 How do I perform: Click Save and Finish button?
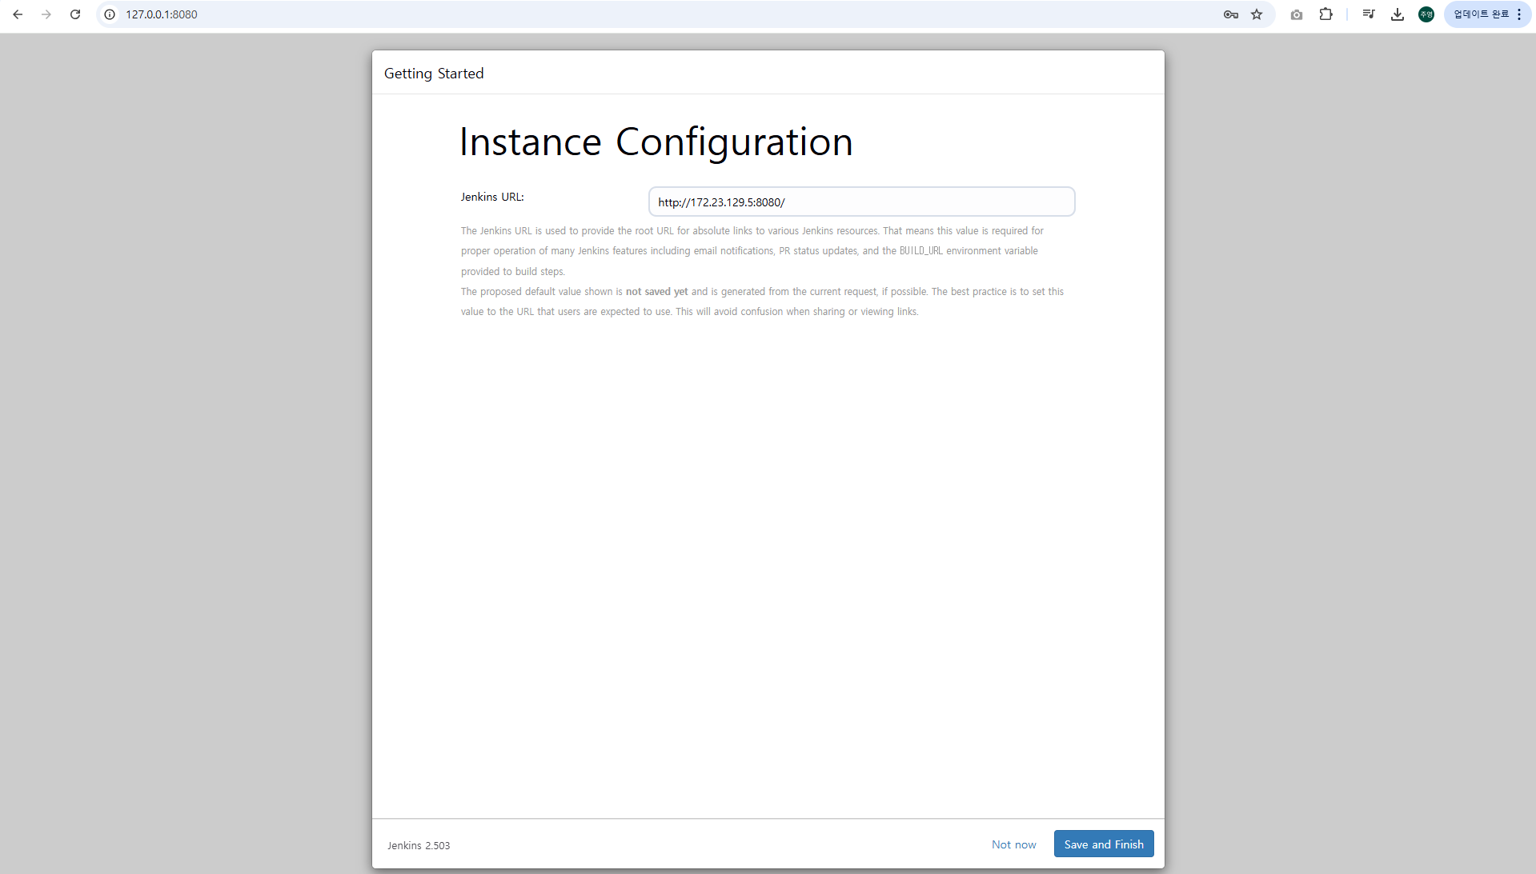coord(1104,844)
